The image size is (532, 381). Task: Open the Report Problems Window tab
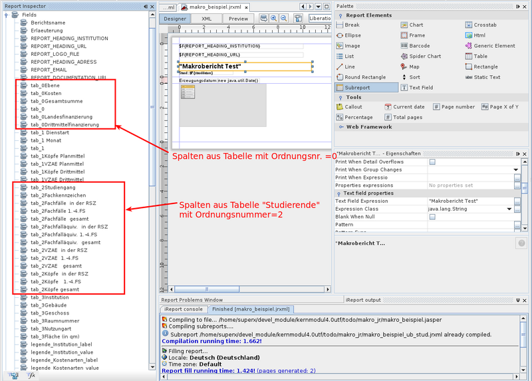point(192,300)
